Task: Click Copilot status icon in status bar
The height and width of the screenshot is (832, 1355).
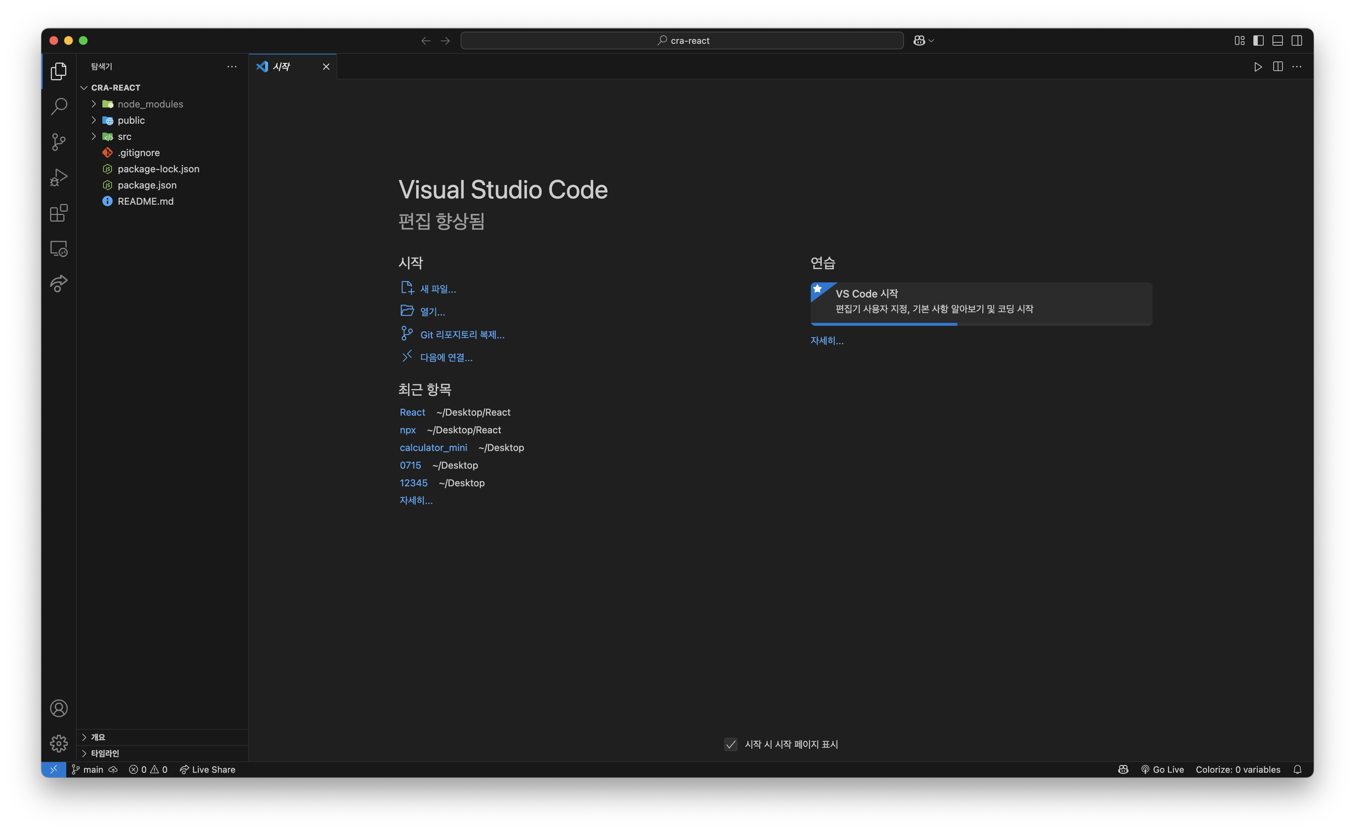Action: 1123,769
